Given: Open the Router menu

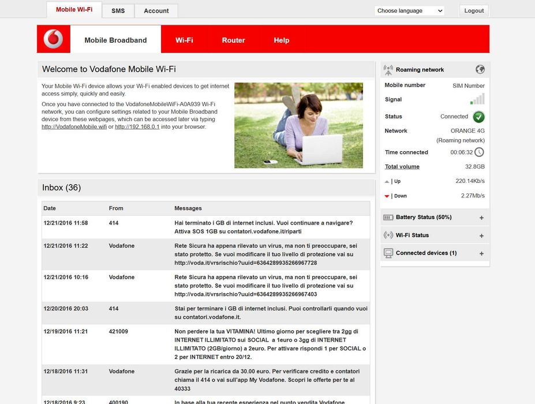Looking at the screenshot, I should pyautogui.click(x=233, y=40).
